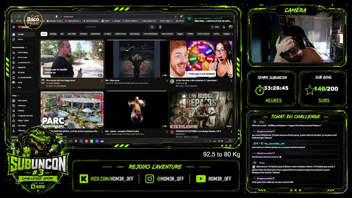Image resolution: width=352 pixels, height=198 pixels.
Task: Open the Meta Business Suite bookmark
Action: (x=148, y=21)
